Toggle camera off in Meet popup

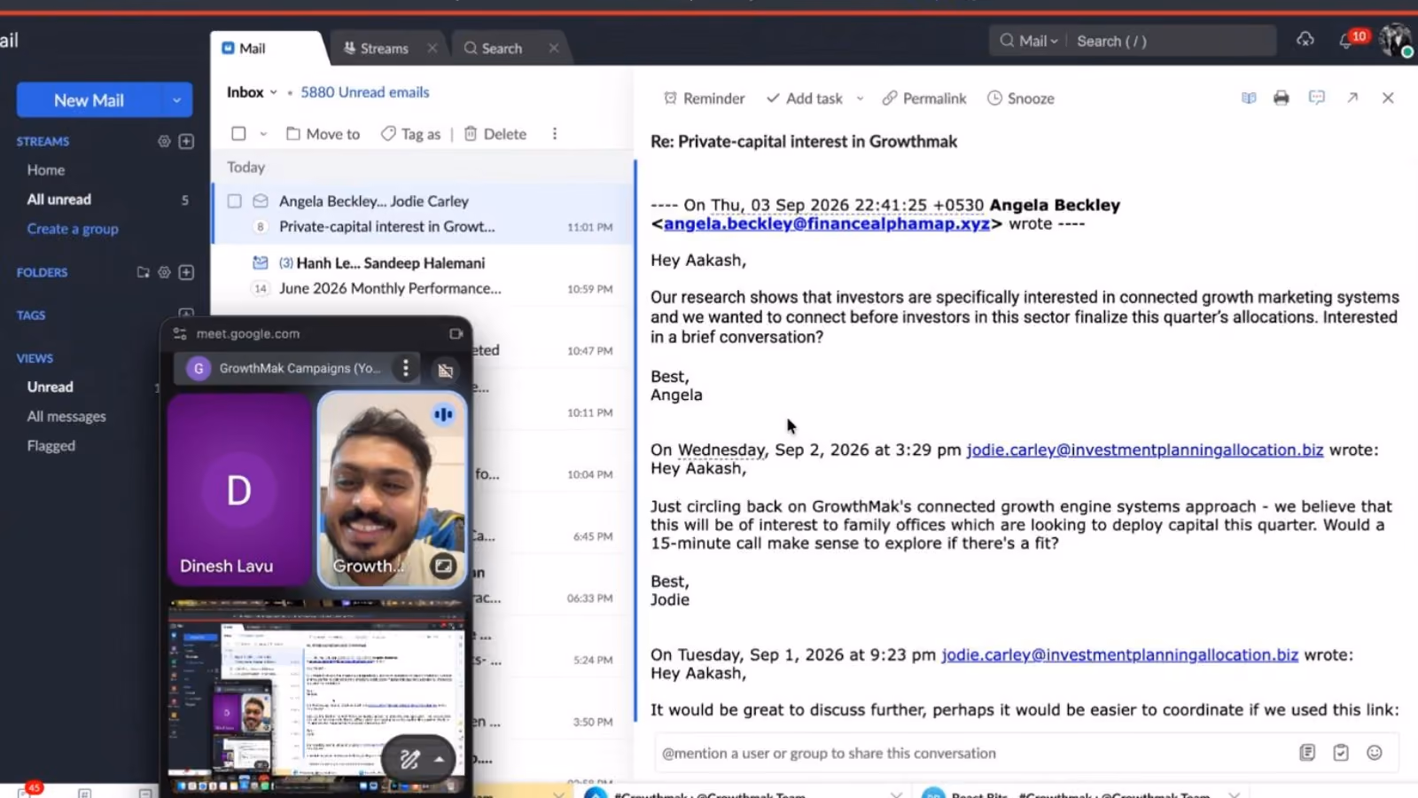(x=446, y=370)
